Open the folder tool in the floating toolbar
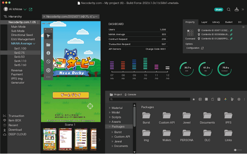247x154 pixels. (x=48, y=45)
